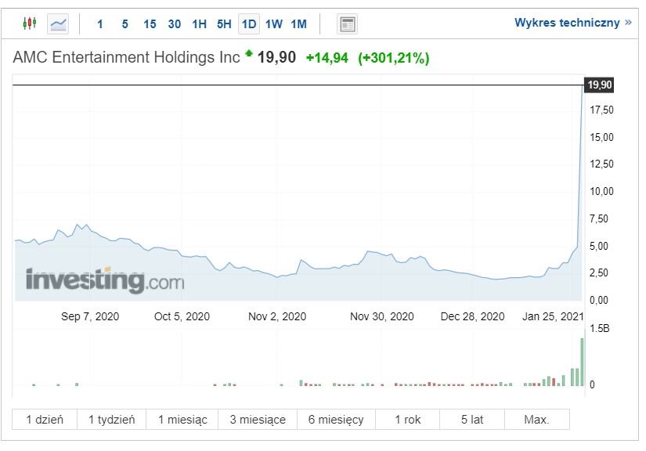Click the 19,90 price label on axis
Screen dimensions: 646x451
pos(600,85)
